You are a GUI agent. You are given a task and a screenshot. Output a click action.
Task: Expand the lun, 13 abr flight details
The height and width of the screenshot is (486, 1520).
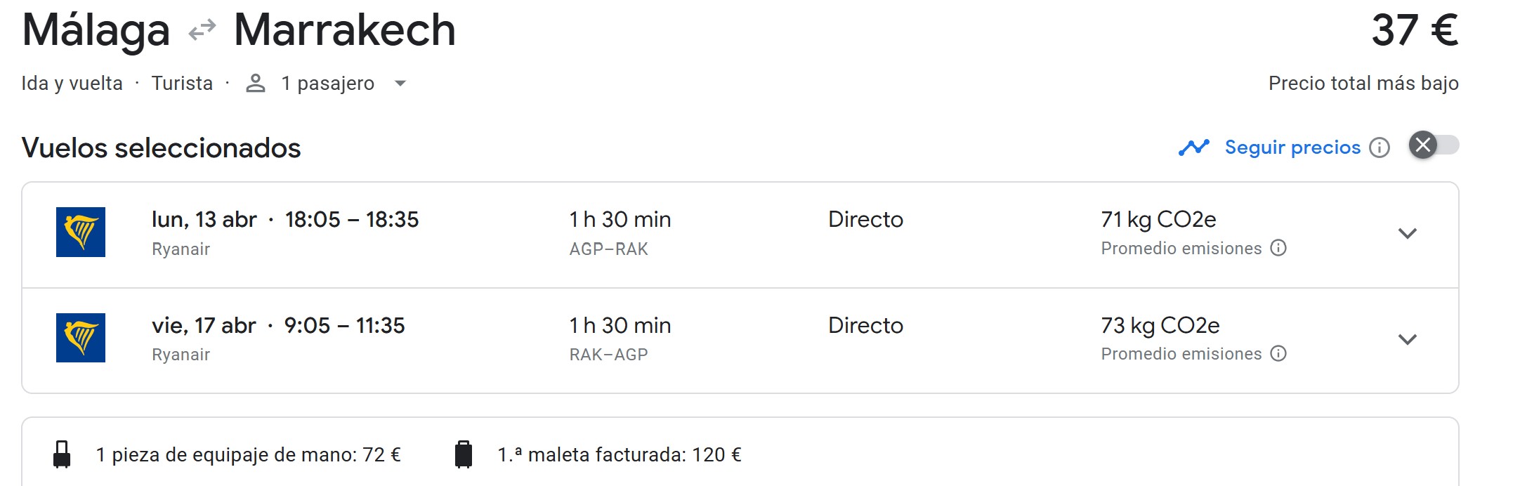click(x=1407, y=233)
